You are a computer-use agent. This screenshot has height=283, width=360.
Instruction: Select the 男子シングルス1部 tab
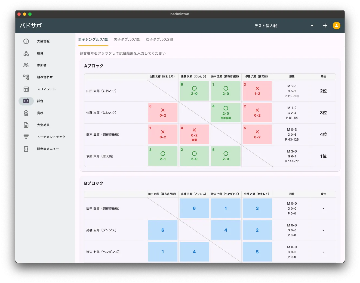(93, 40)
